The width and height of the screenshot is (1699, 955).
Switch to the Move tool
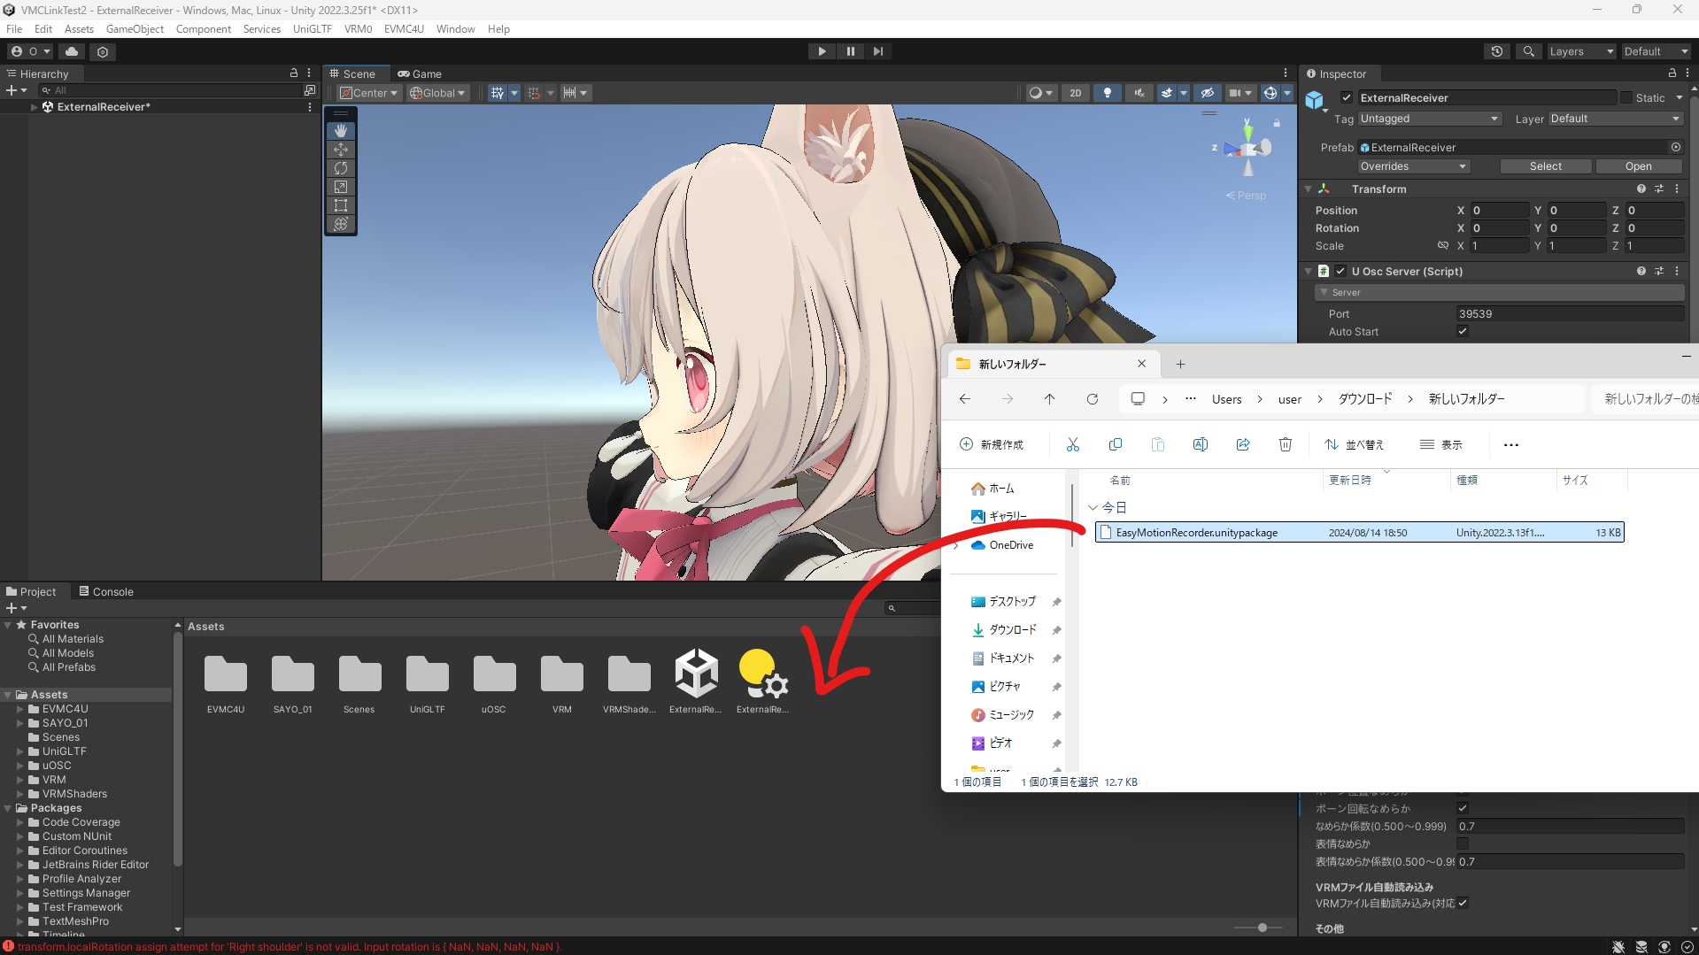tap(341, 149)
